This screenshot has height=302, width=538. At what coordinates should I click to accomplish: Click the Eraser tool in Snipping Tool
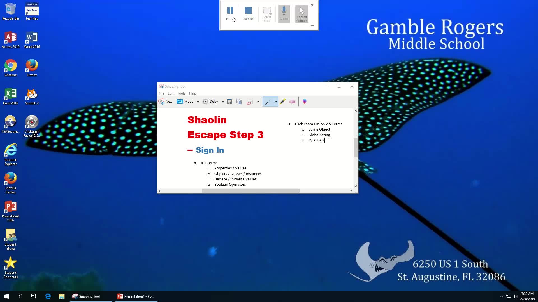[293, 102]
